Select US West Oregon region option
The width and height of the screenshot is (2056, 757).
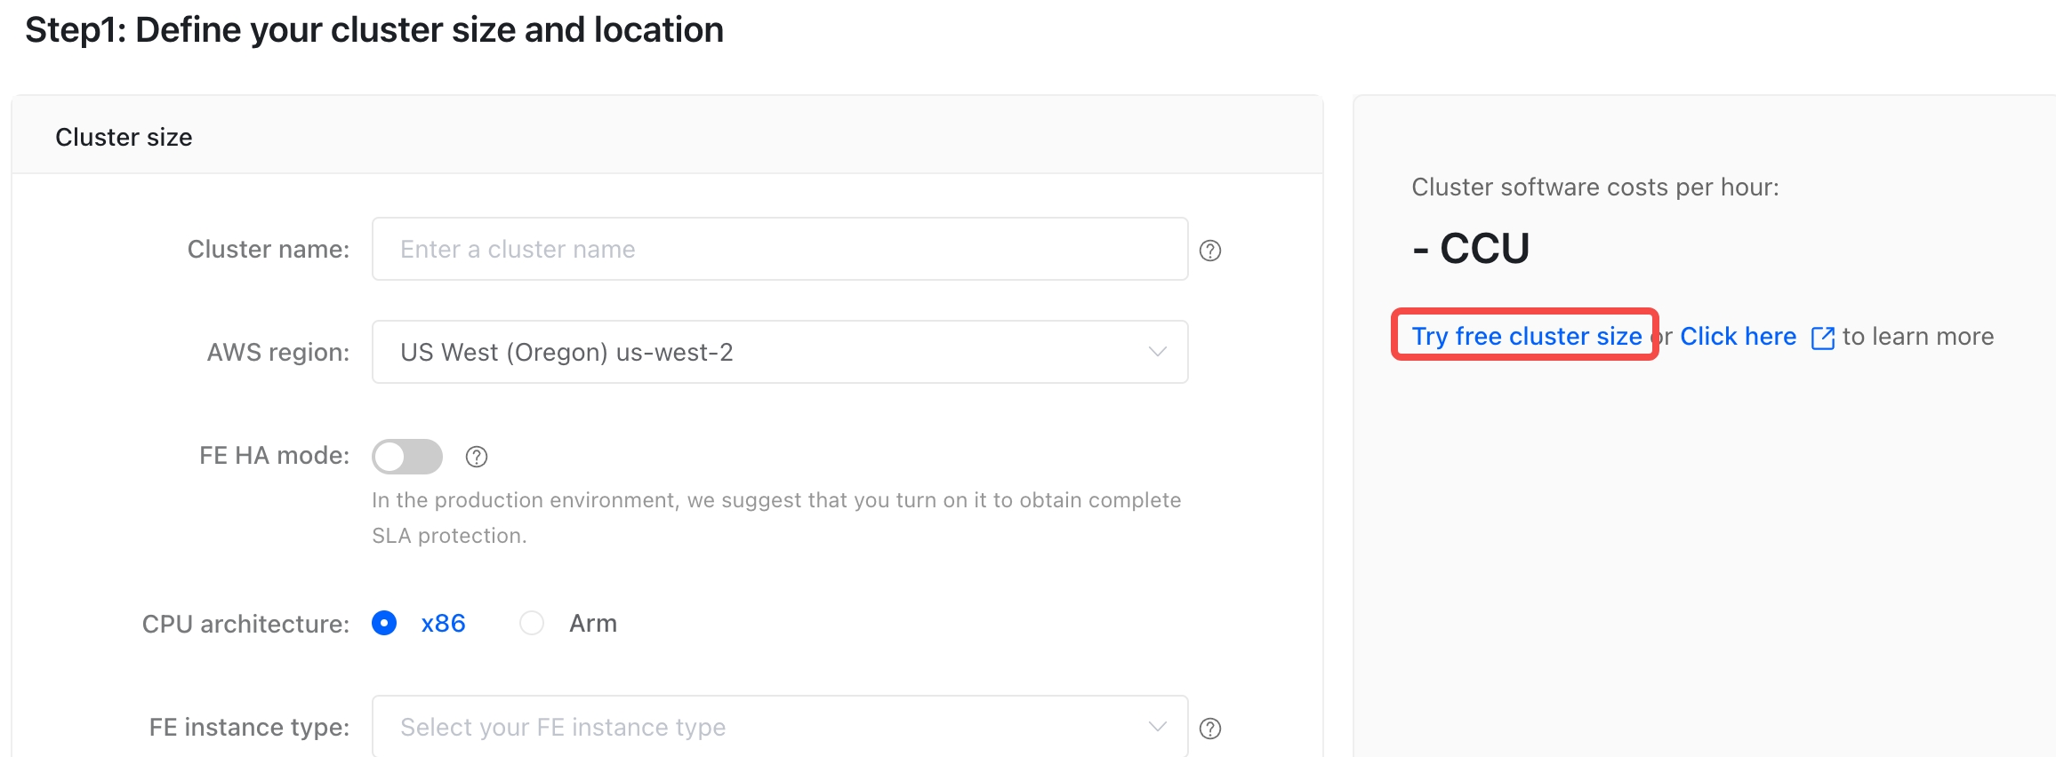pos(566,352)
